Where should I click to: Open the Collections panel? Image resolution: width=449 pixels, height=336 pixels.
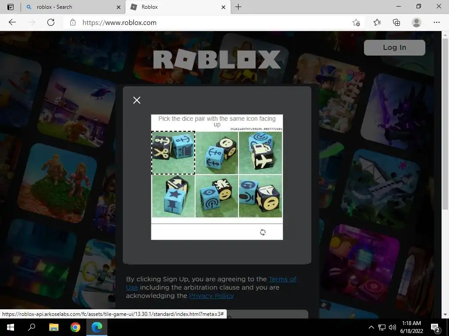tap(396, 22)
